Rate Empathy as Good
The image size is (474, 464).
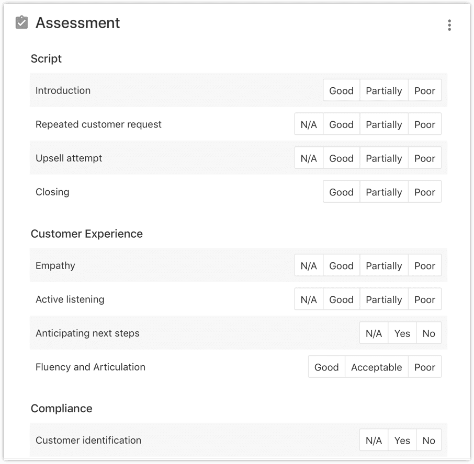pyautogui.click(x=341, y=265)
